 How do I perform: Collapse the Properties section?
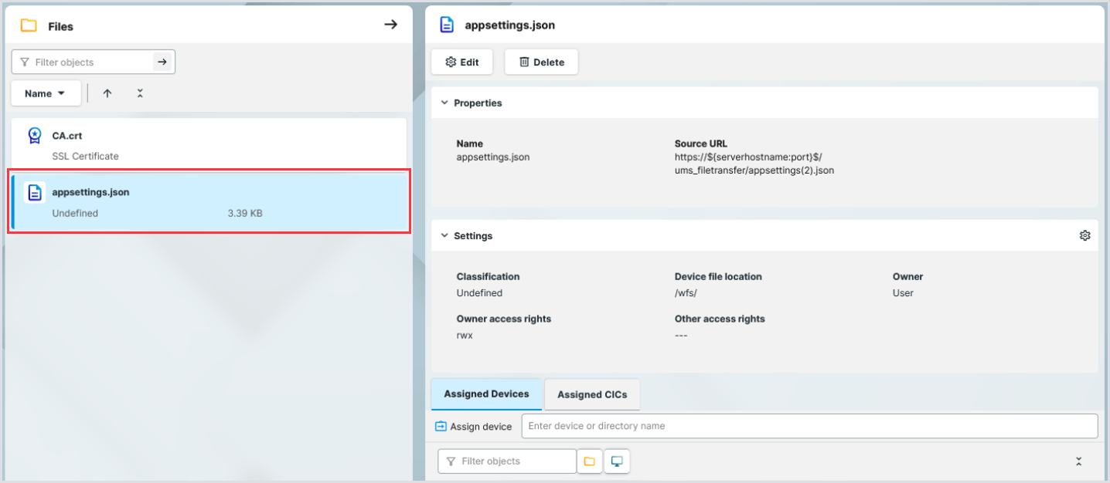[x=444, y=103]
